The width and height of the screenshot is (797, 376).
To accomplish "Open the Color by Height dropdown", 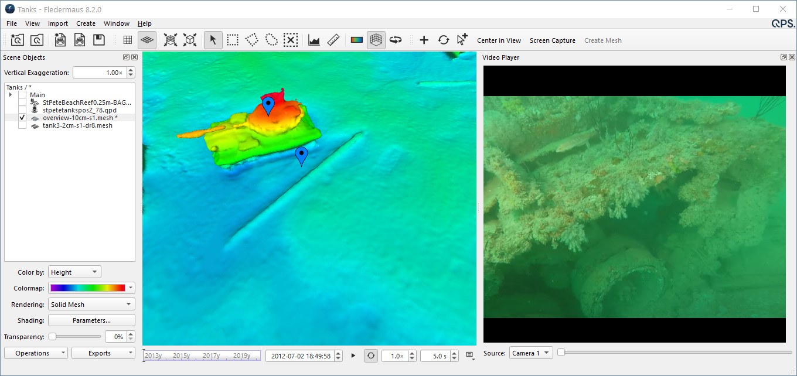I will 74,272.
